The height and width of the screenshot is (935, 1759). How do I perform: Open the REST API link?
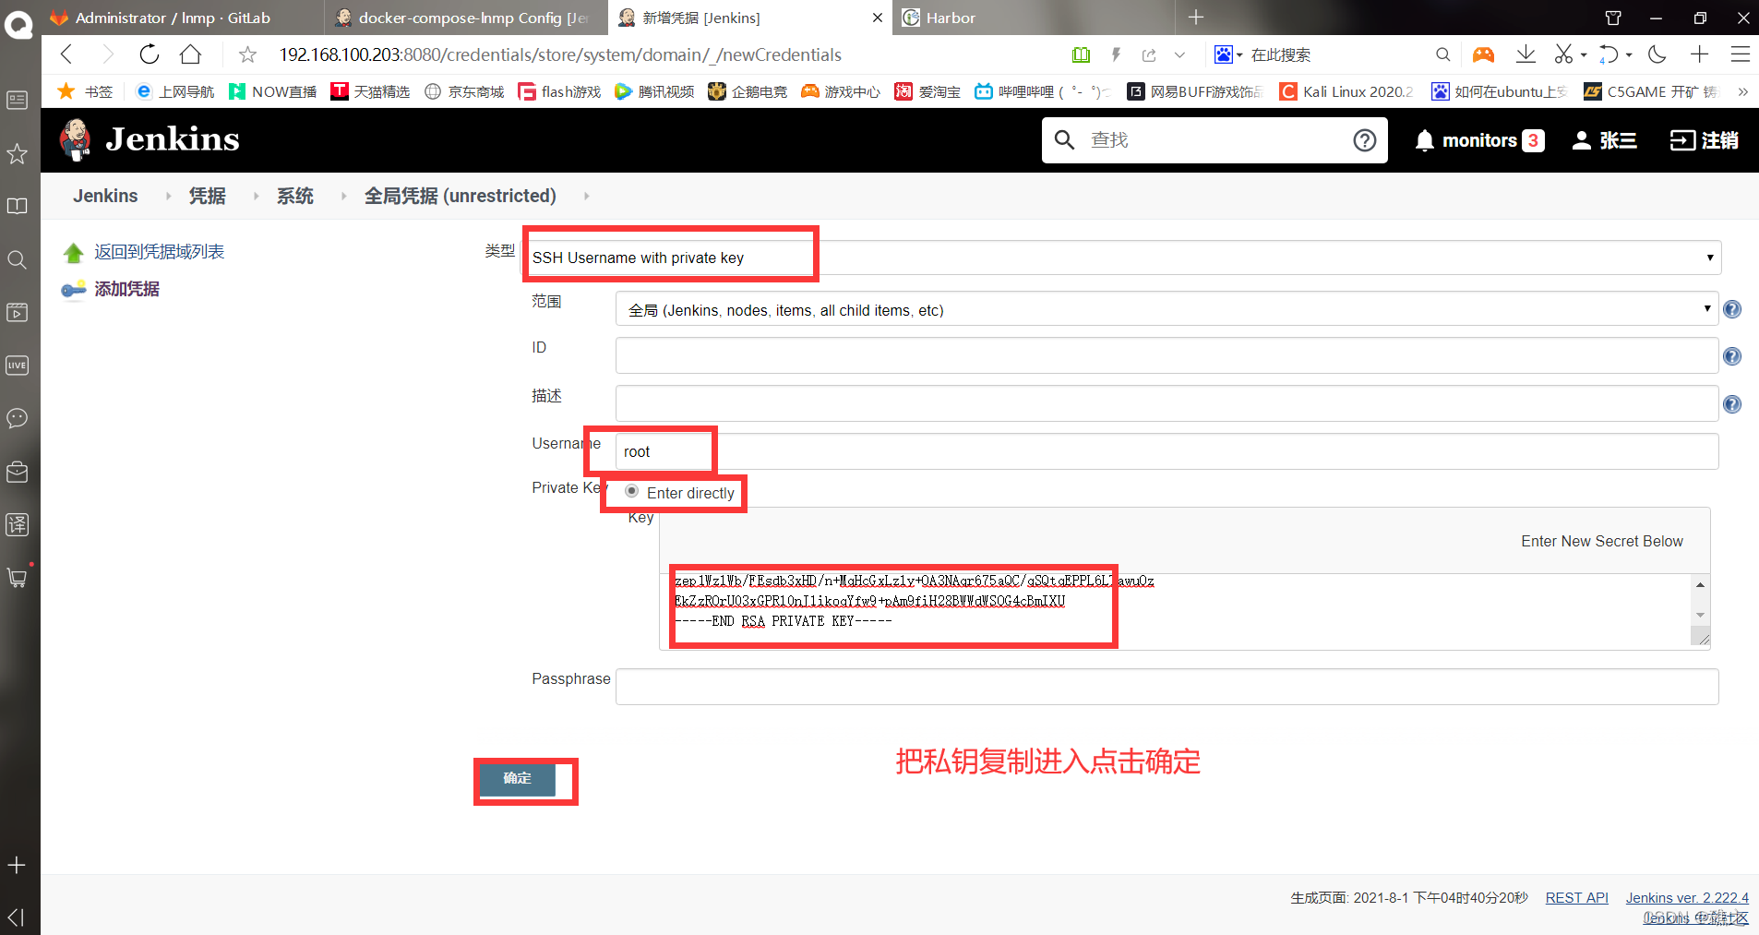click(x=1576, y=897)
